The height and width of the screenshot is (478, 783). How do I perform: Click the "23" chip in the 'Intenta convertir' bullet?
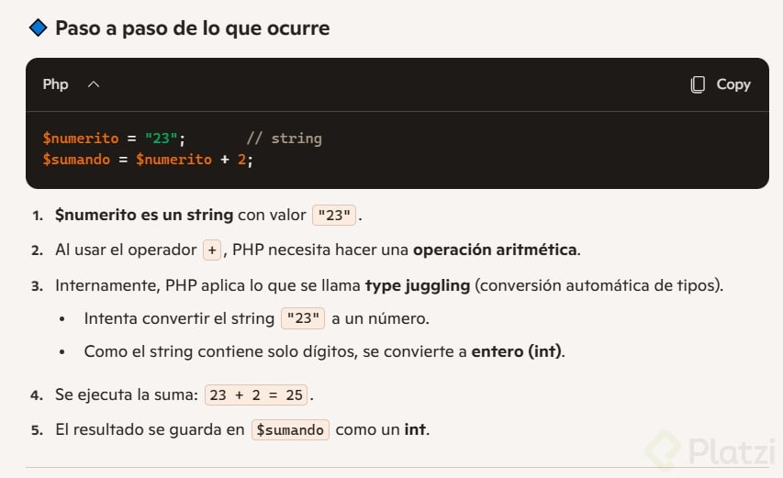(x=303, y=319)
